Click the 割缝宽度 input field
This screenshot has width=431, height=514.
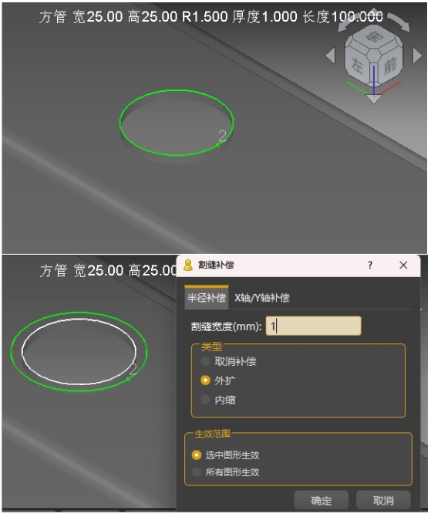(314, 326)
